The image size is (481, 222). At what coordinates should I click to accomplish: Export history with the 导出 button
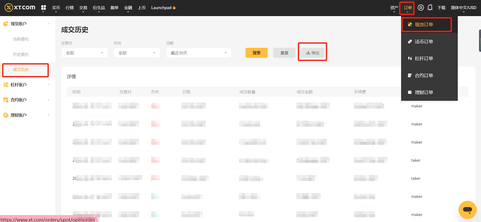point(313,53)
